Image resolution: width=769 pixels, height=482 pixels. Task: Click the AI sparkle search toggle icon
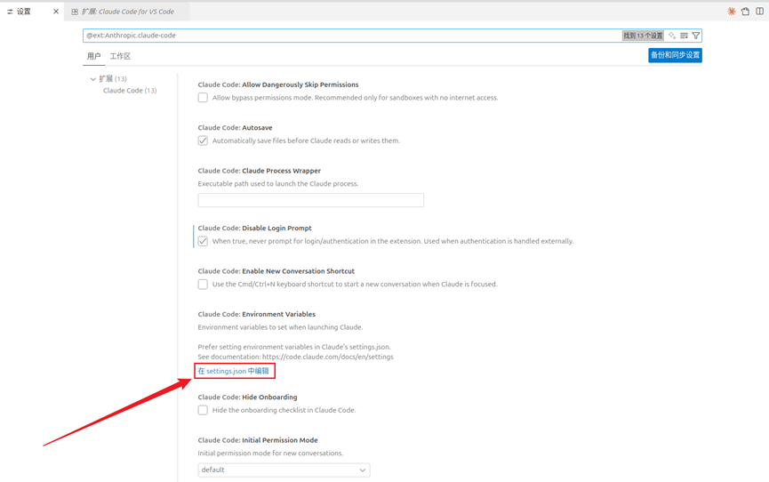click(672, 36)
